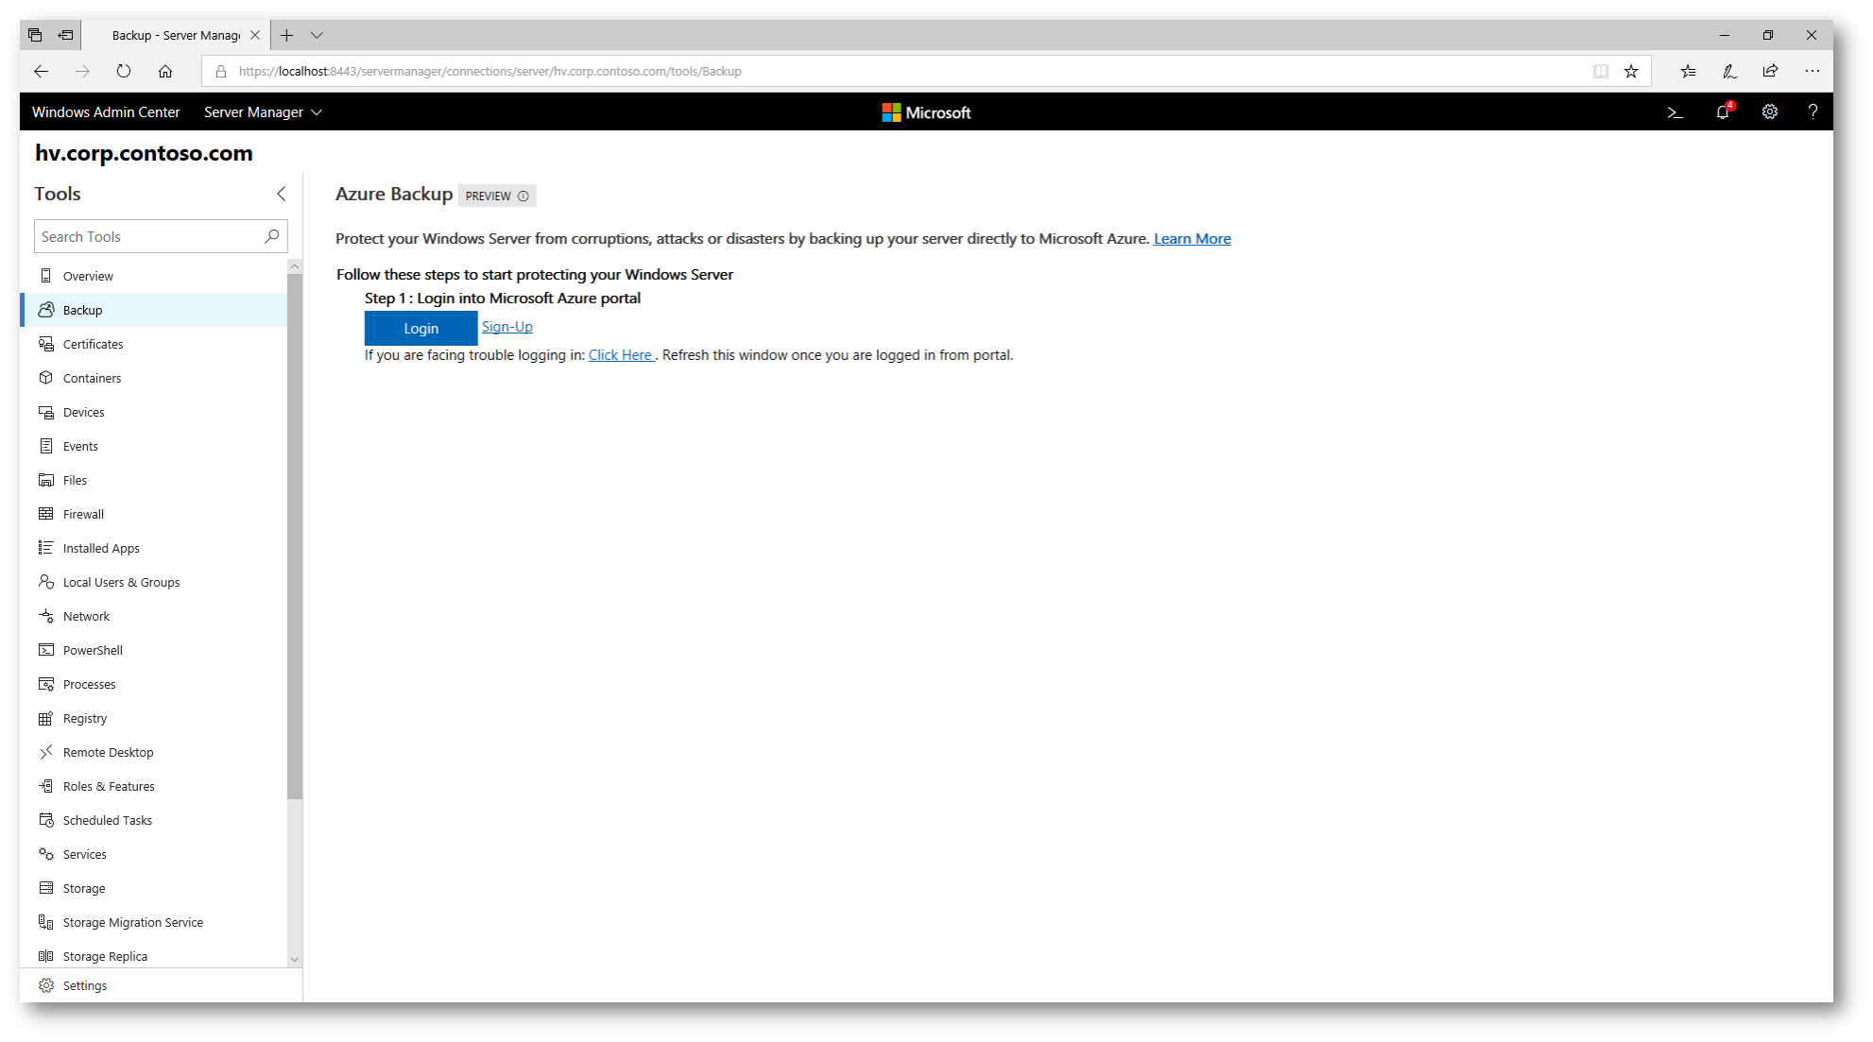Open the browser tab list chevron

tap(318, 36)
